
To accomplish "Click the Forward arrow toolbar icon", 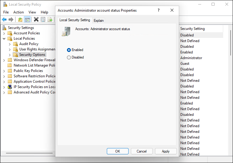I will click(11, 19).
